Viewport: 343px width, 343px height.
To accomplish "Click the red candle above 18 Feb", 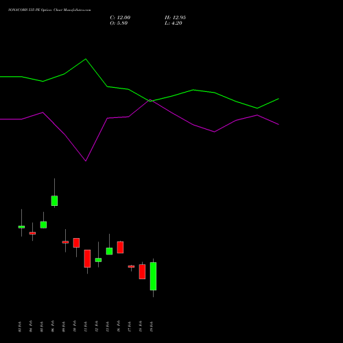I will coord(142,272).
